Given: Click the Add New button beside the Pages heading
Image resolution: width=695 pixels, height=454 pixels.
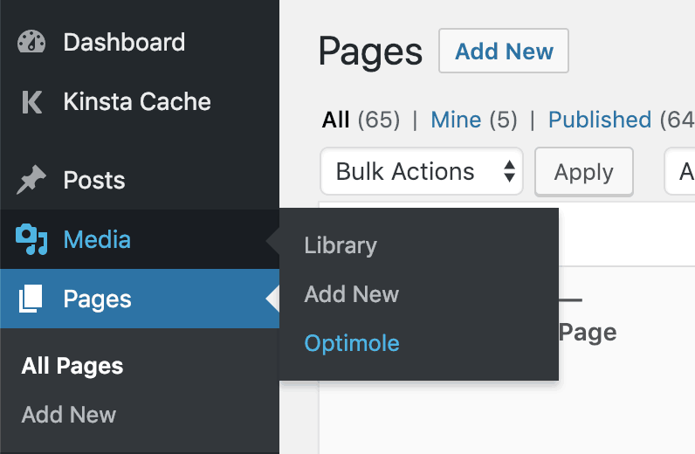Looking at the screenshot, I should 504,51.
